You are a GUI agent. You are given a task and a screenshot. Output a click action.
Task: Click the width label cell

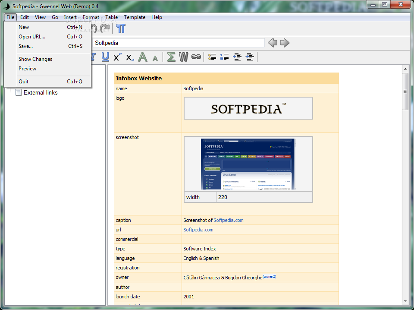point(200,197)
